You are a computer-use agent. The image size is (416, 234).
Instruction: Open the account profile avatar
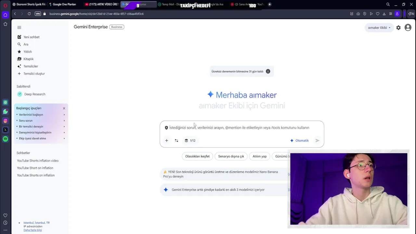tap(408, 28)
